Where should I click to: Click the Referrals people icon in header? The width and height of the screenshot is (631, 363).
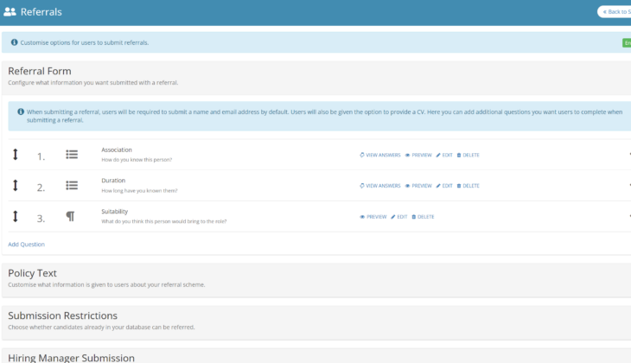pos(10,12)
